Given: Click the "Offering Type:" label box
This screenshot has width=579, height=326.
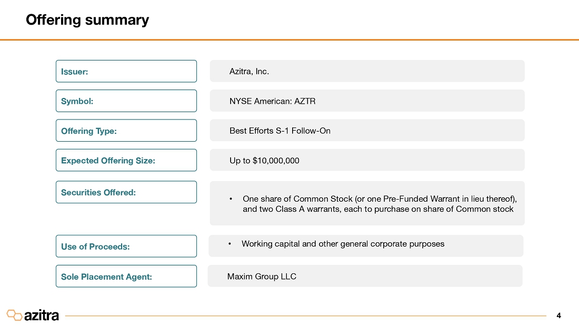Looking at the screenshot, I should point(126,131).
